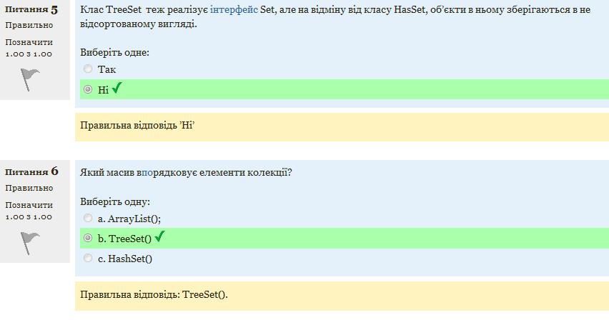The height and width of the screenshot is (320, 609).
Task: Click the feedback 'Правильна відповідь: TreeSet().'
Action: (x=154, y=294)
